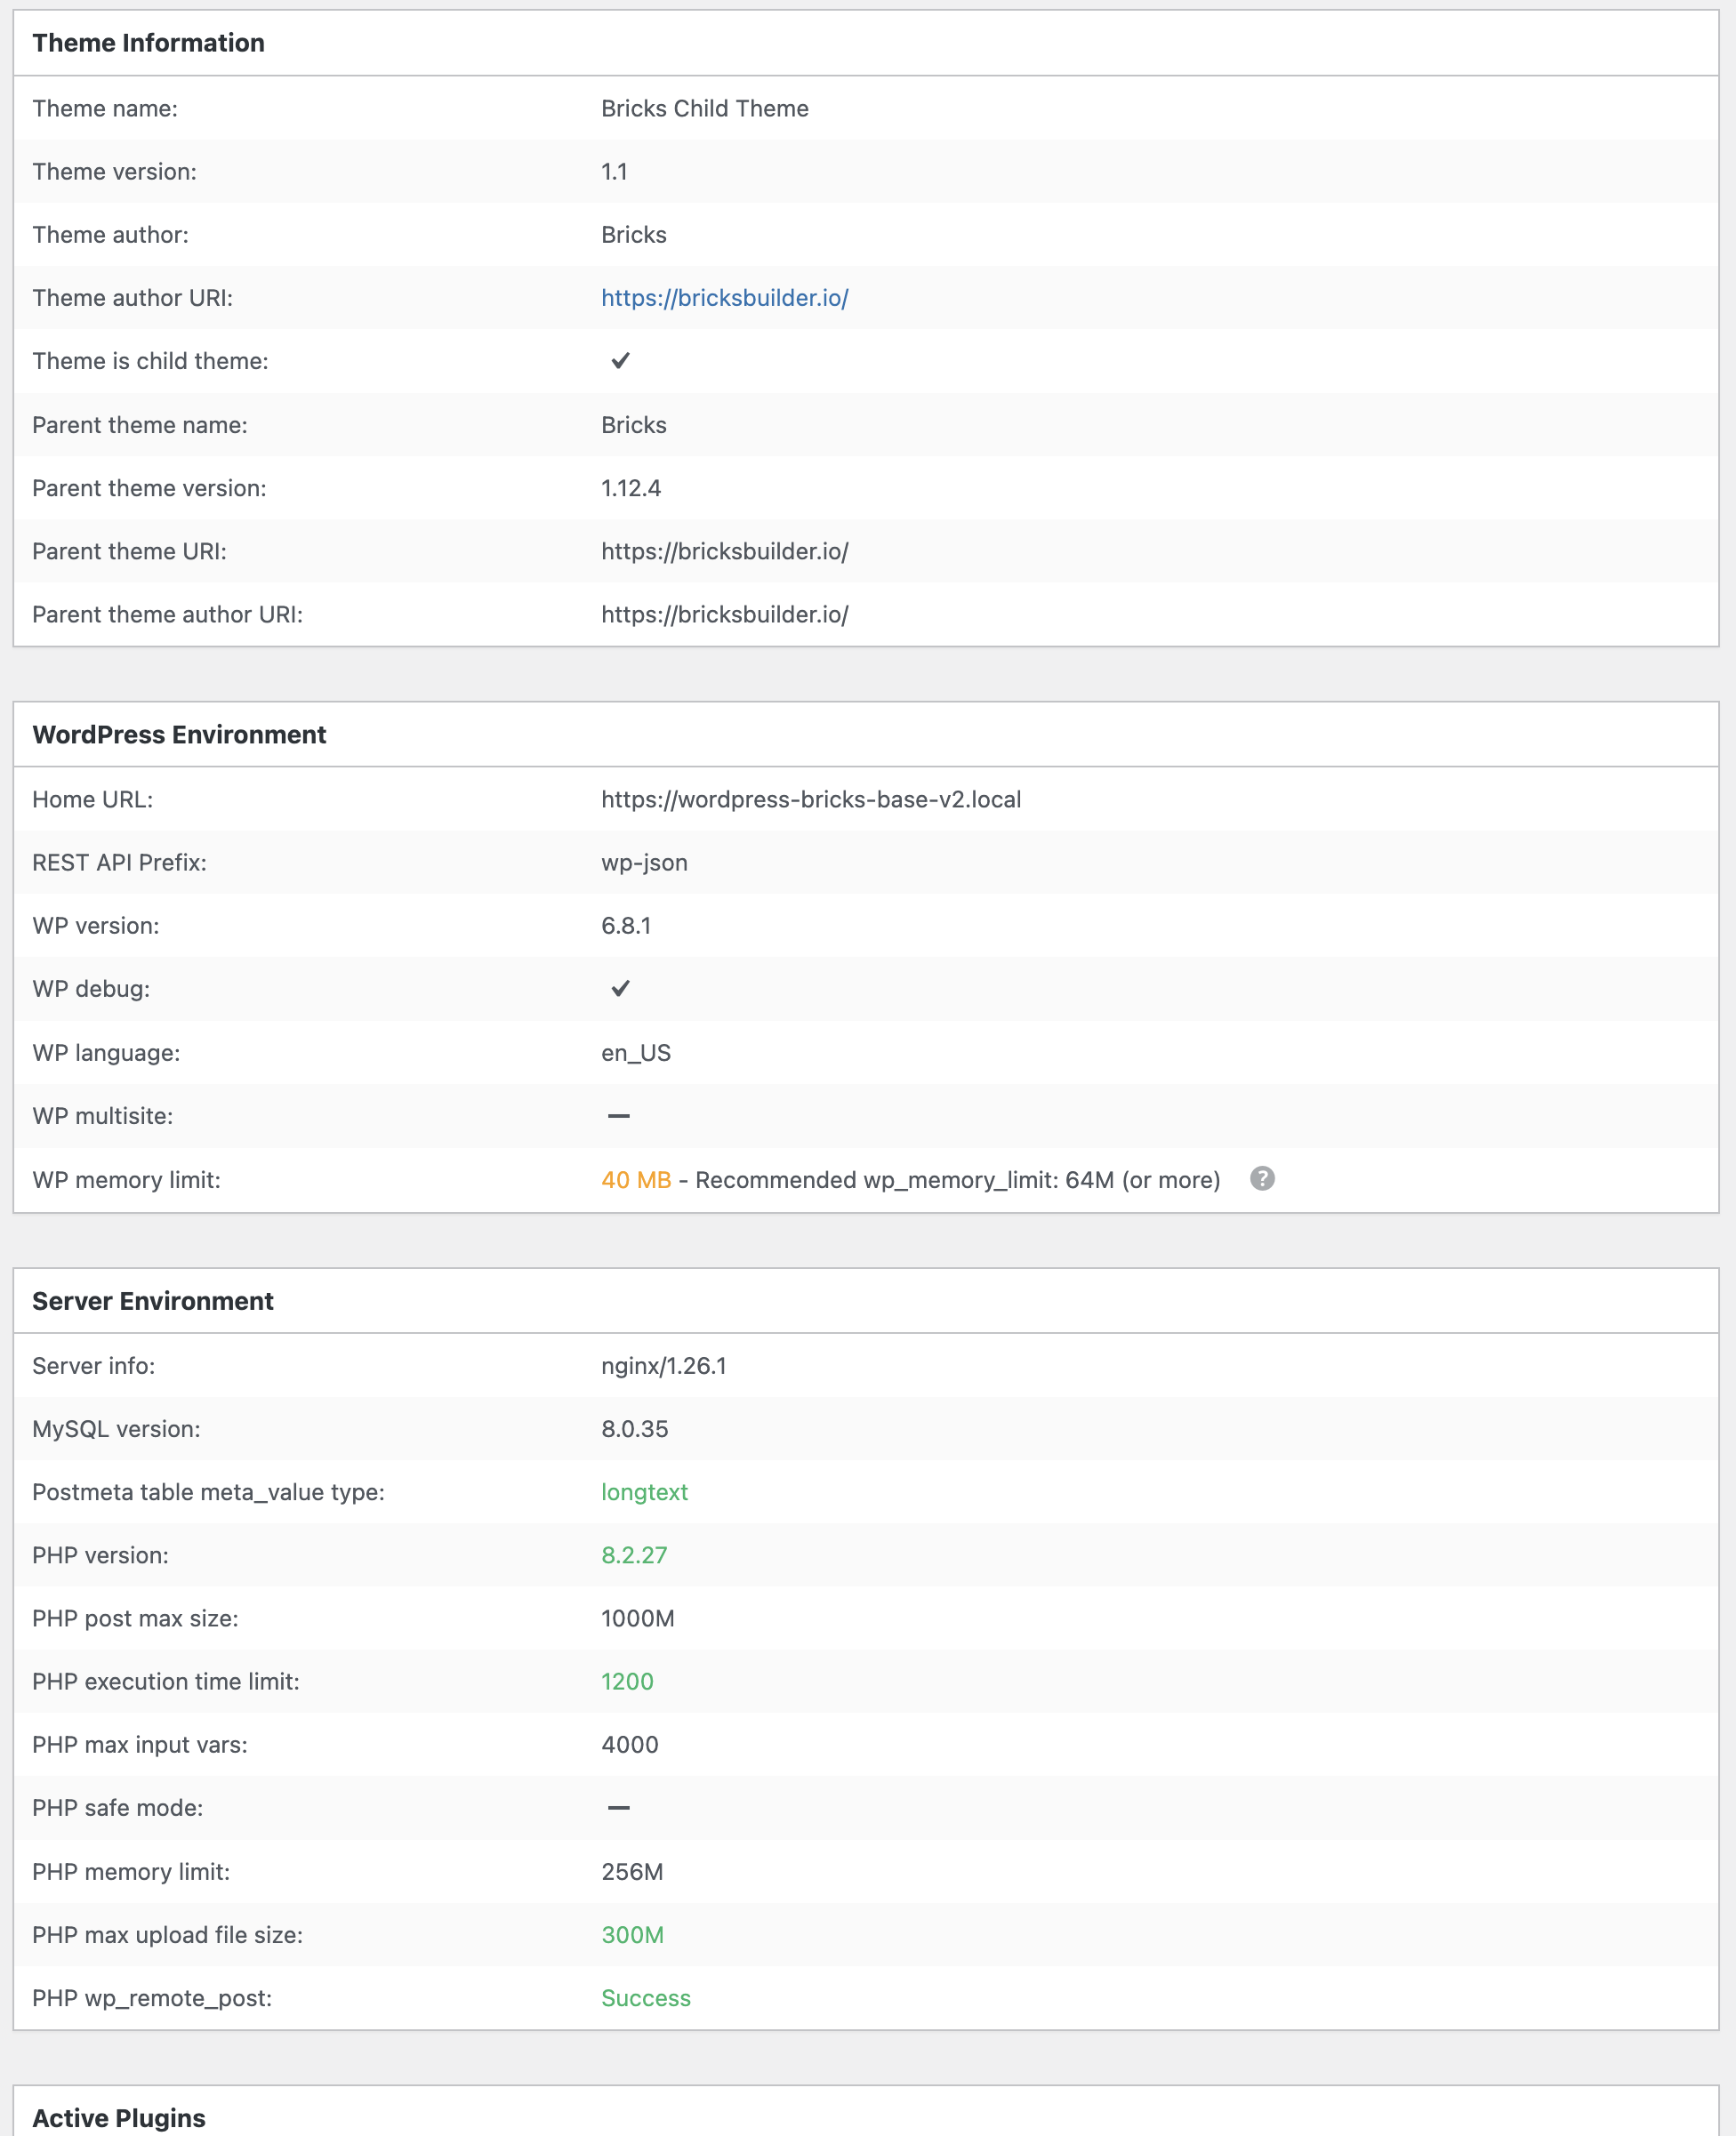Select the WP language value 'en_US'
Viewport: 1736px width, 2136px height.
click(636, 1053)
